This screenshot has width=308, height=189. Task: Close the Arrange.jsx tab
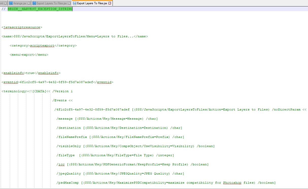pos(29,3)
